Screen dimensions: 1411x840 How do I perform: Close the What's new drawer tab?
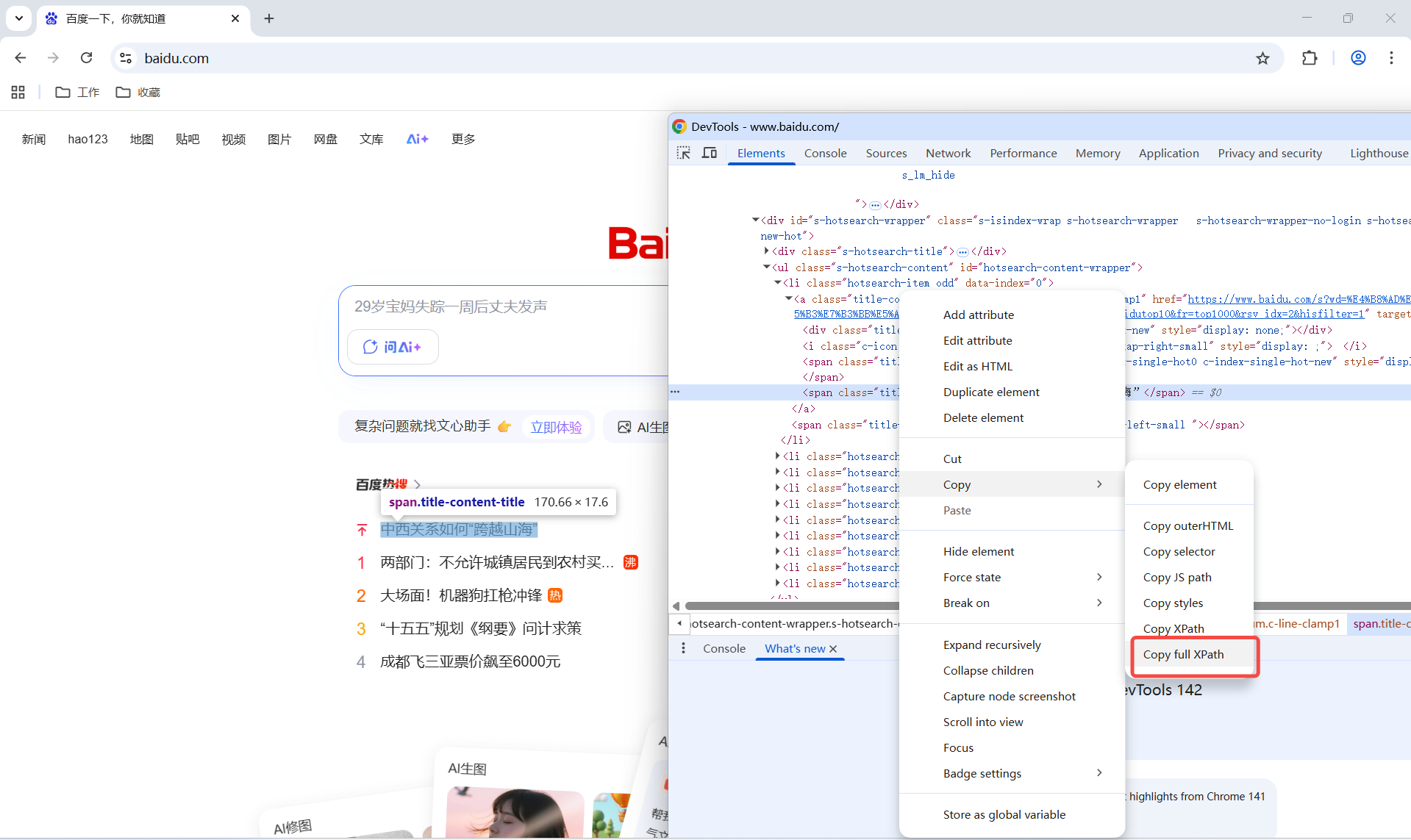click(x=833, y=649)
